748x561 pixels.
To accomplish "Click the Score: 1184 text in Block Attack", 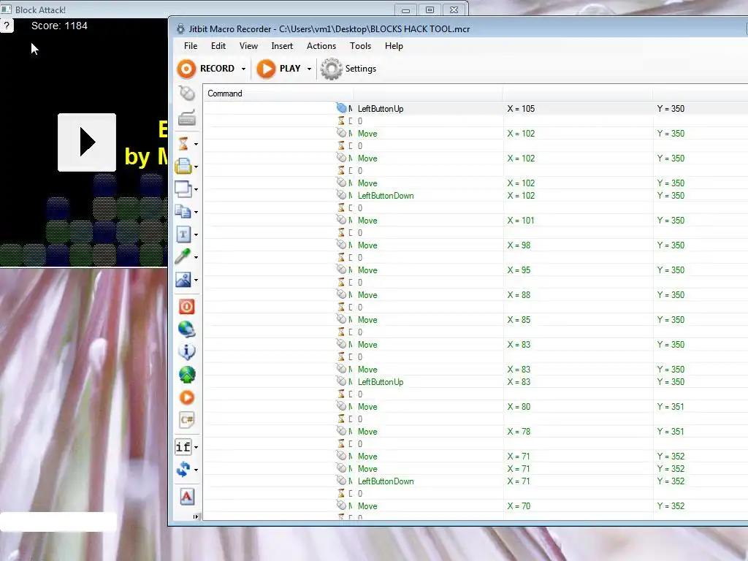I will tap(59, 26).
